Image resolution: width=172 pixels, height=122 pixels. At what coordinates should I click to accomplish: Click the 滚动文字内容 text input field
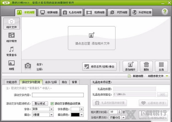[58, 95]
